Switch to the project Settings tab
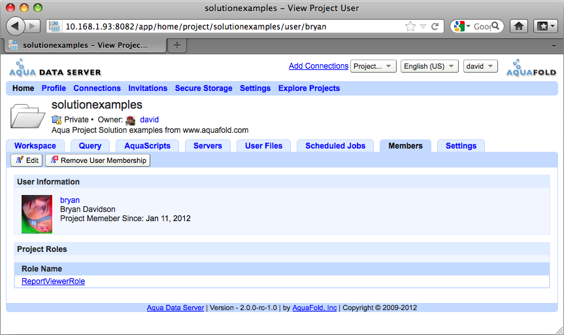 [x=461, y=146]
